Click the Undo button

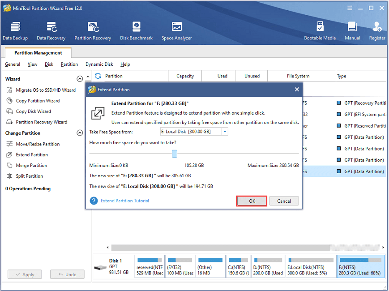click(x=67, y=274)
